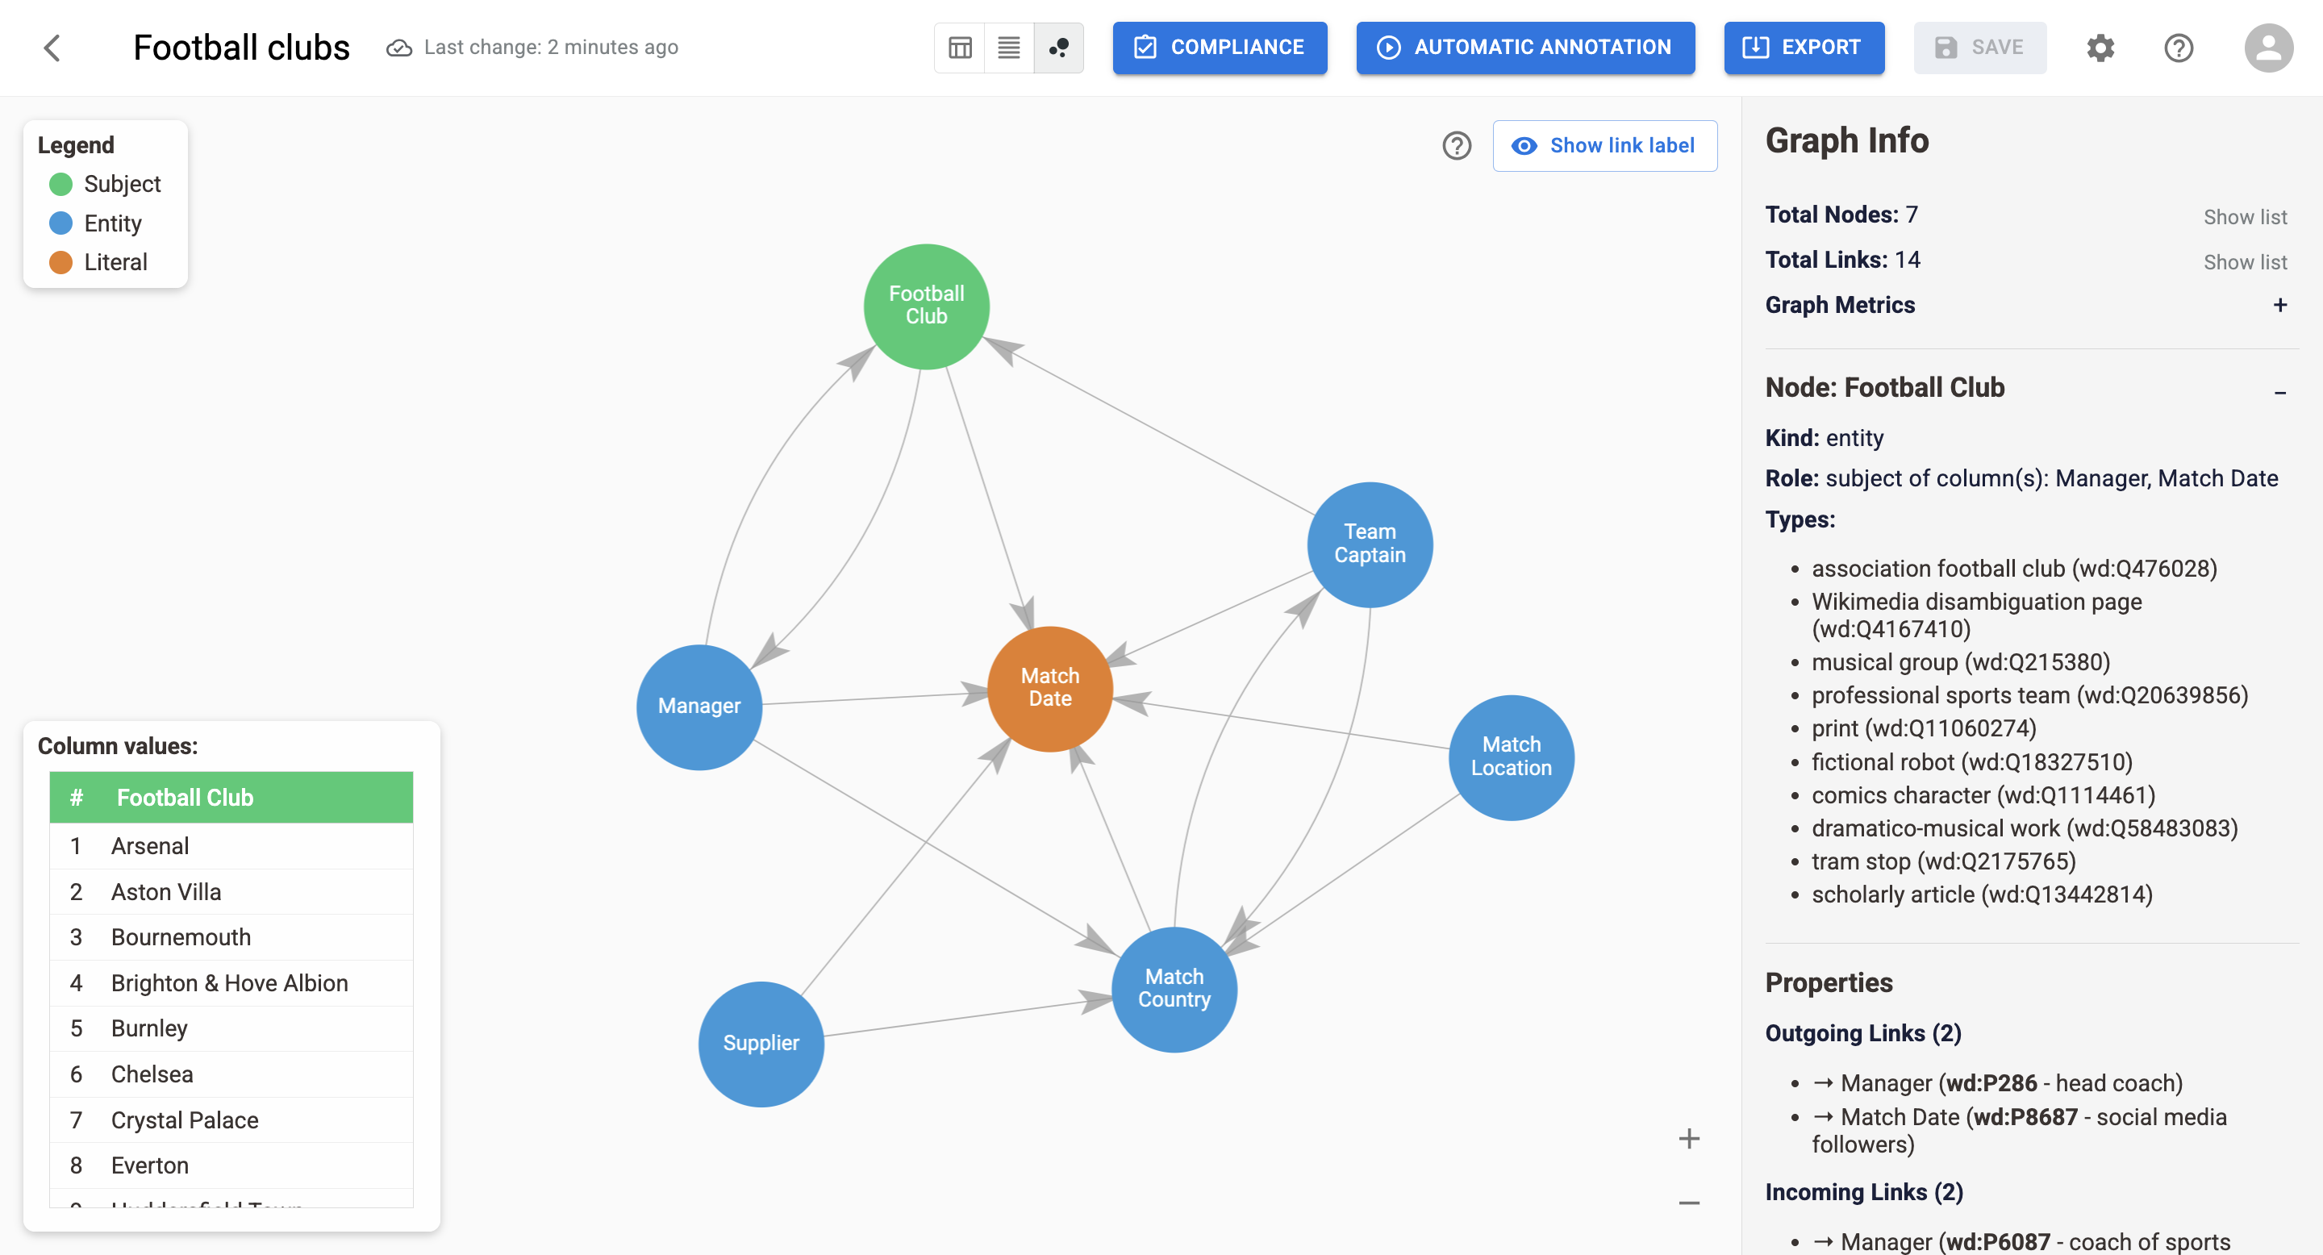Go back using the left chevron arrow
2323x1255 pixels.
click(52, 48)
